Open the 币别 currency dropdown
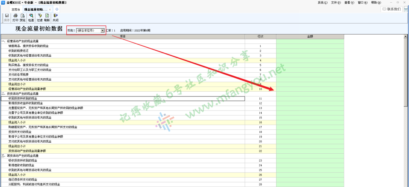 tap(102, 30)
